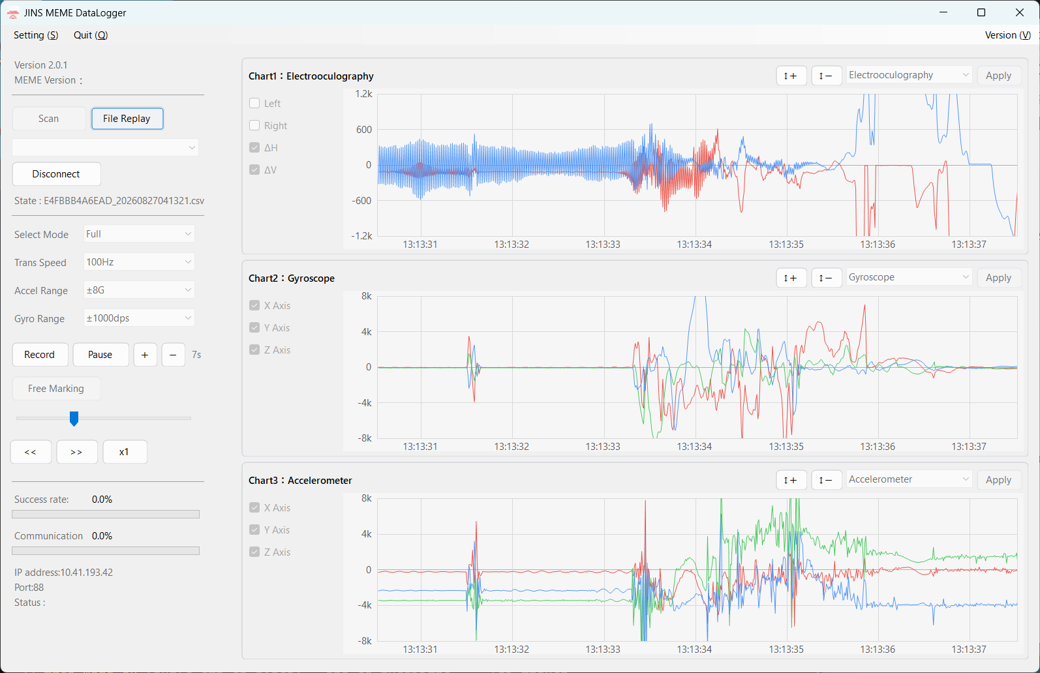Click the 7s time window value
This screenshot has width=1040, height=673.
196,355
